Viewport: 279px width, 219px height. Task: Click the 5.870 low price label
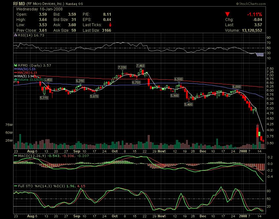(x=94, y=96)
